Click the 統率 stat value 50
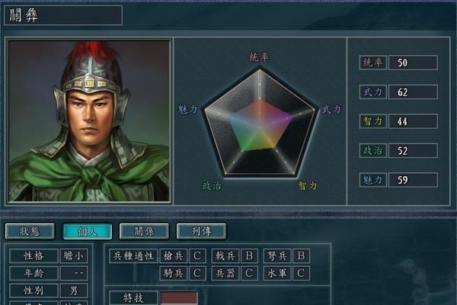The height and width of the screenshot is (305, 457). [x=413, y=63]
